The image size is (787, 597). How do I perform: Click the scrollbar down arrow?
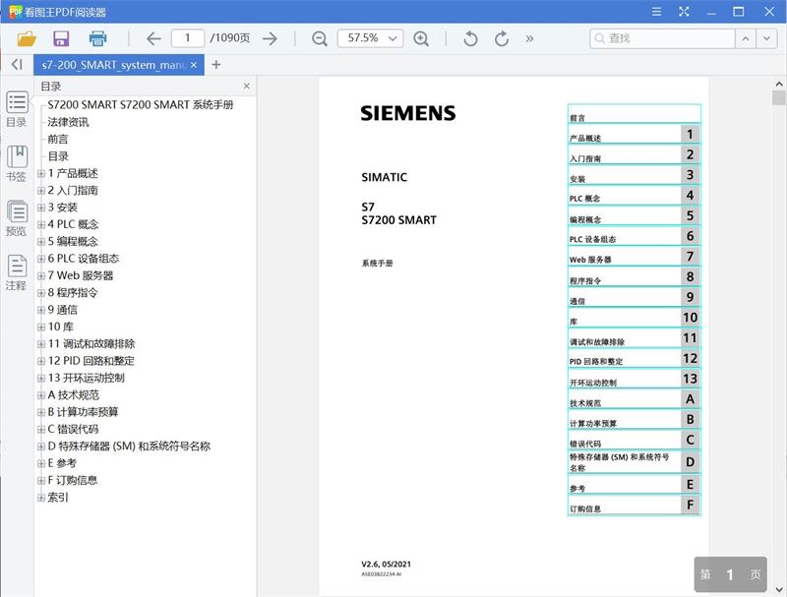(779, 589)
